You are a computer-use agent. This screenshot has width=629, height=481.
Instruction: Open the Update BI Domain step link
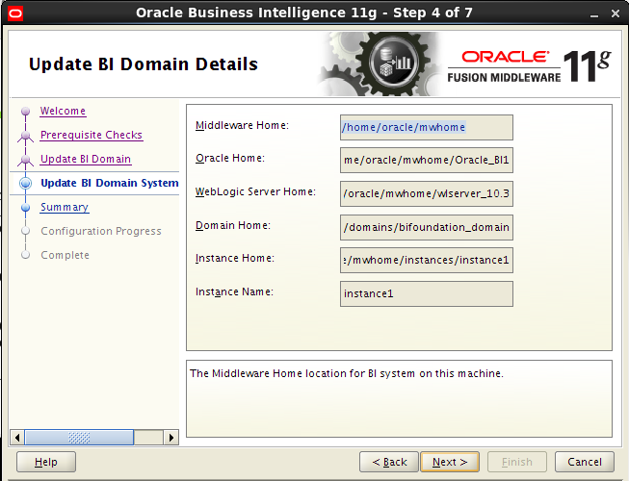pos(86,159)
